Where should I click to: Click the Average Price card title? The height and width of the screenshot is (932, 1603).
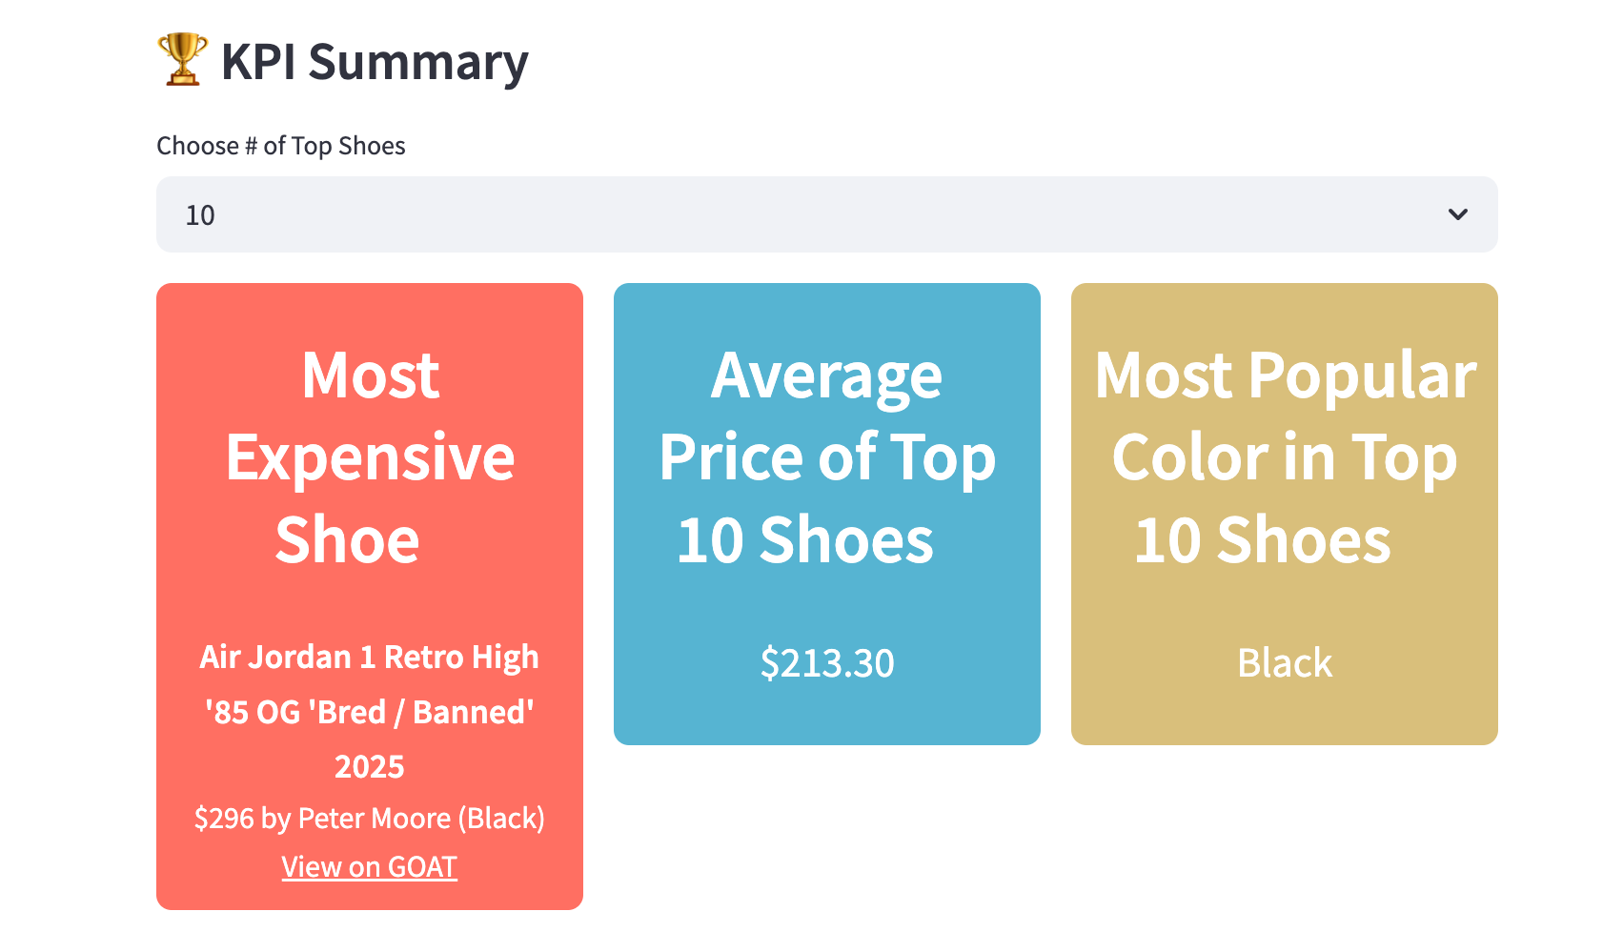[826, 457]
